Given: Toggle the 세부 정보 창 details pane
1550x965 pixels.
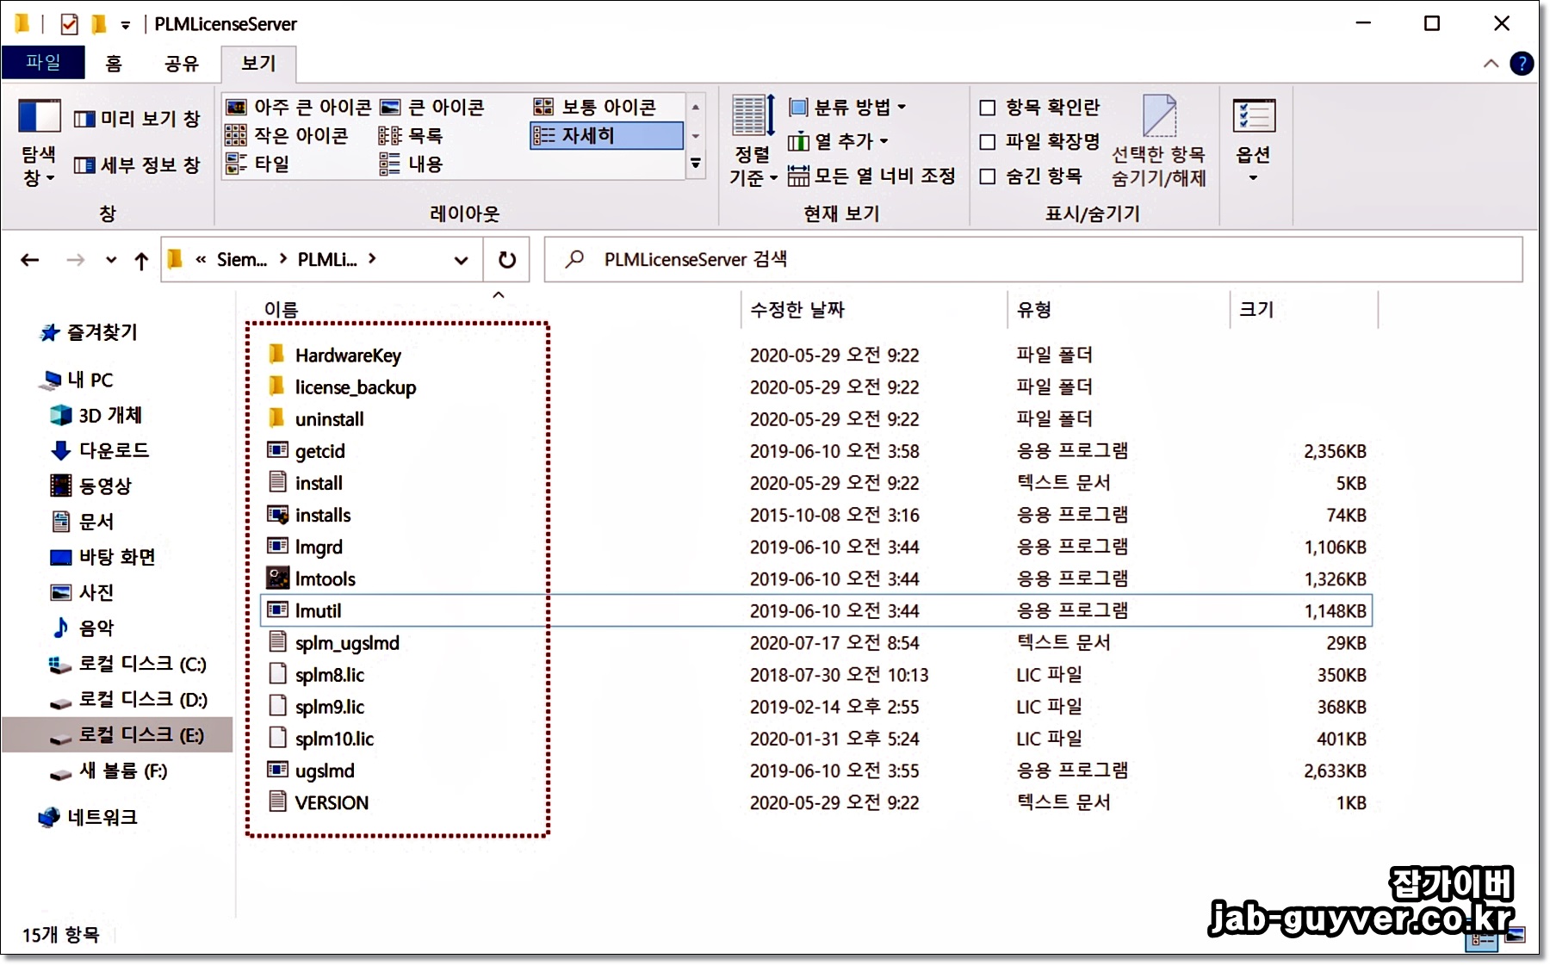Looking at the screenshot, I should 137,164.
